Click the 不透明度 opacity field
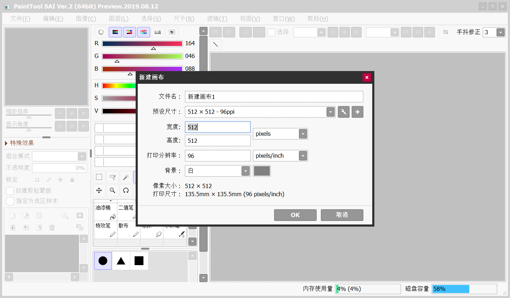Viewport: 510px width, 298px height. 59,168
